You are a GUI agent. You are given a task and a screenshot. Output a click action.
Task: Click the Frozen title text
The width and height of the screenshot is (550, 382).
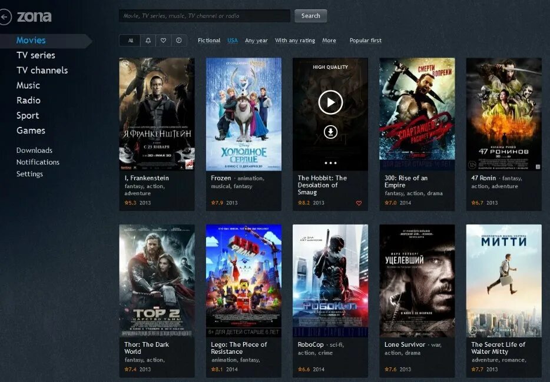[221, 178]
